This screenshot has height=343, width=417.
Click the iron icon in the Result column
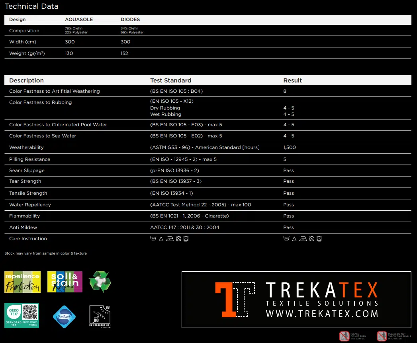[303, 239]
